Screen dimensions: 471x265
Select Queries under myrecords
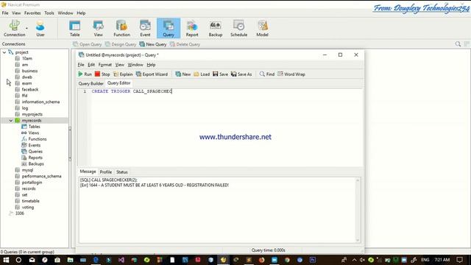tap(35, 152)
